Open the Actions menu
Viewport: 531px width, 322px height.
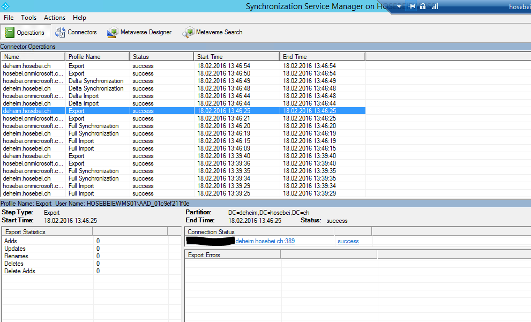point(55,18)
